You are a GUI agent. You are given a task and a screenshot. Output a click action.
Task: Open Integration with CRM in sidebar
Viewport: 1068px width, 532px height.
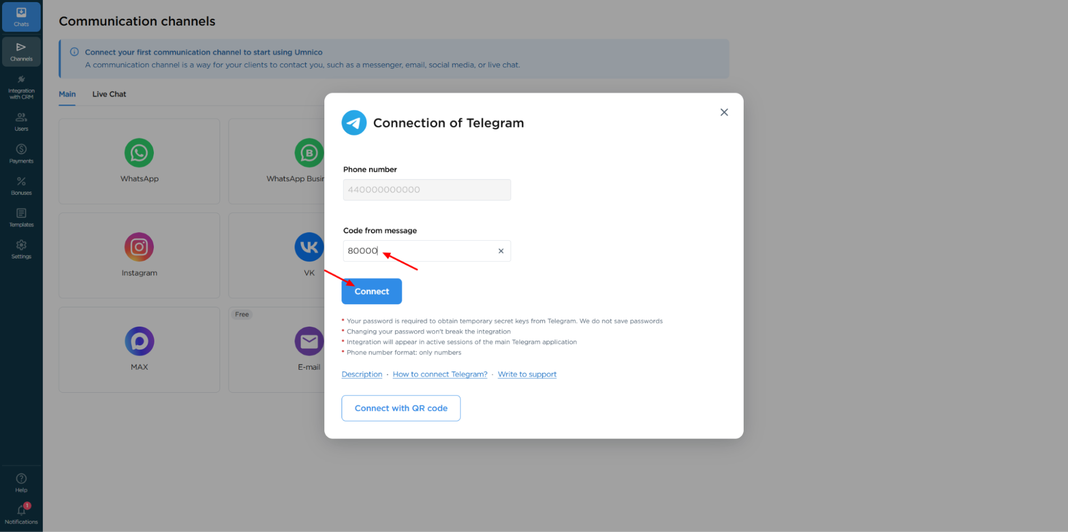21,87
